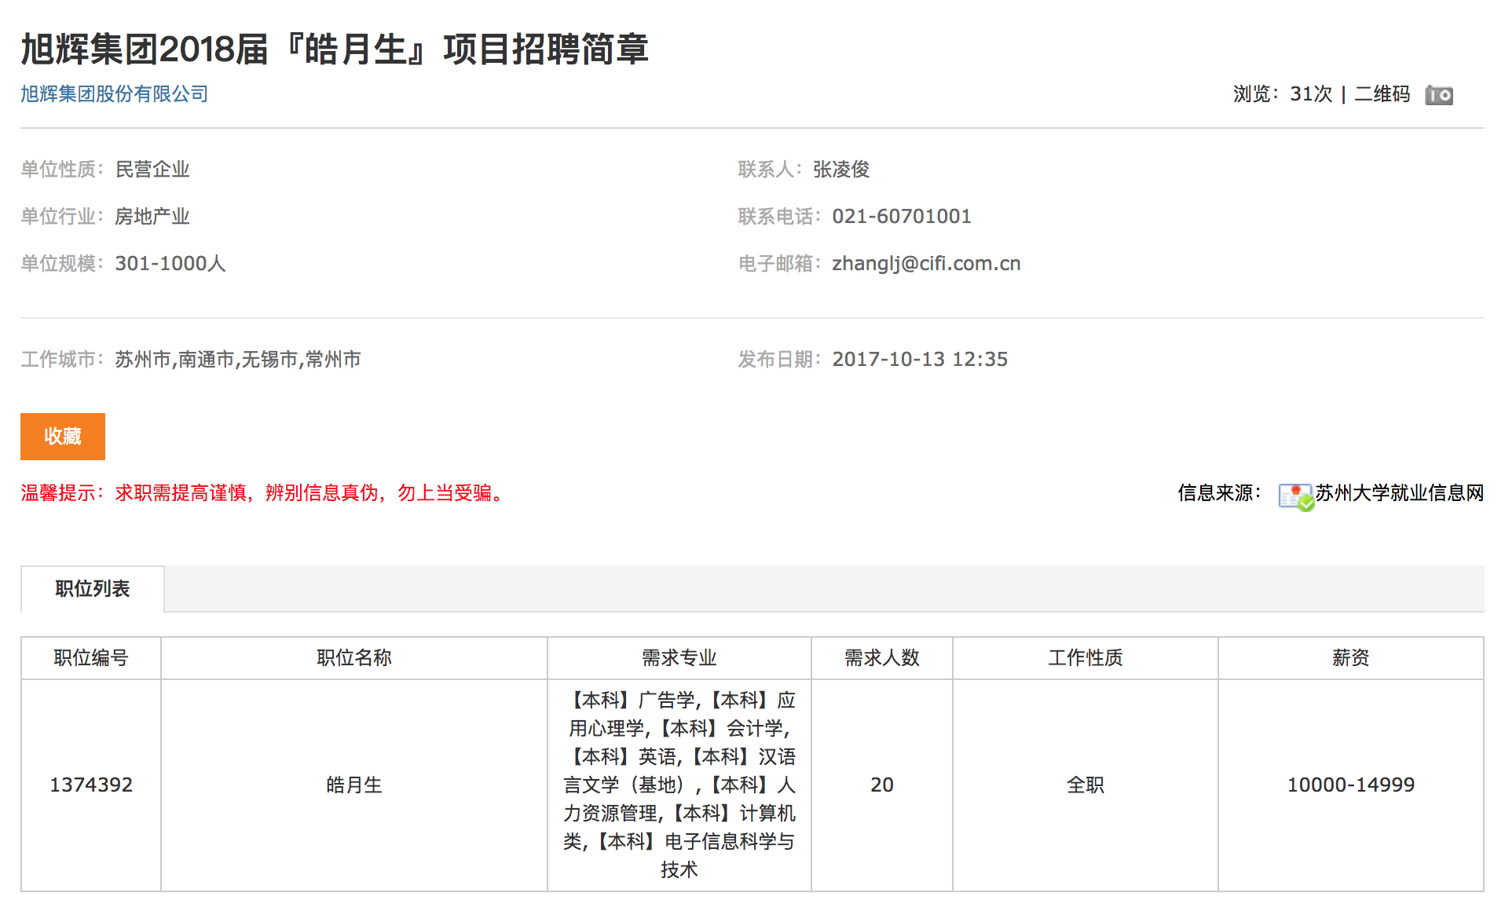Click the 二维码 text link

click(x=1382, y=94)
